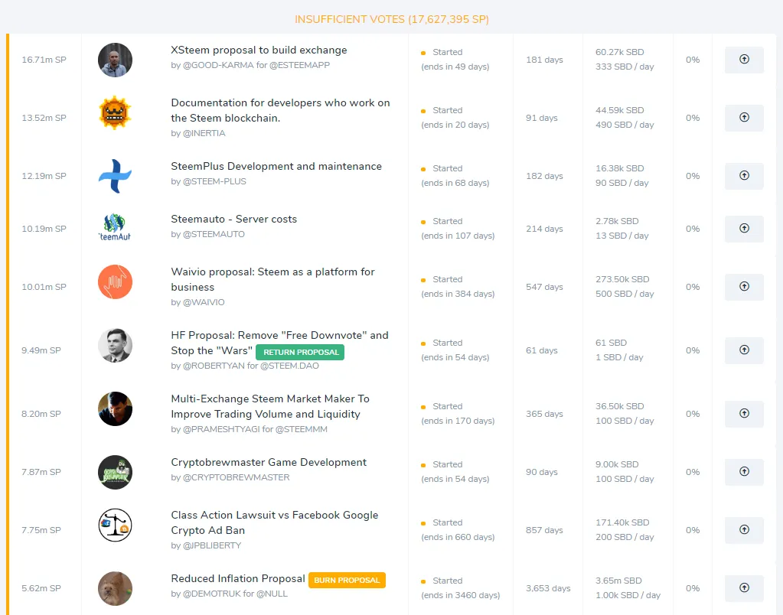The image size is (783, 615).
Task: Upvote the XSteem proposal to build exchange
Action: tap(744, 60)
